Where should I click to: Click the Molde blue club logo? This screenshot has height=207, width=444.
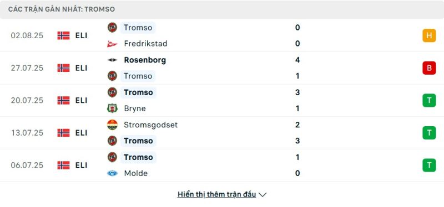[x=112, y=173]
